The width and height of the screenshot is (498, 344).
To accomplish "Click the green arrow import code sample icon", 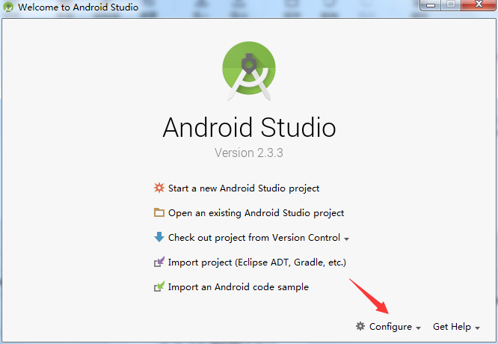I will coord(159,286).
